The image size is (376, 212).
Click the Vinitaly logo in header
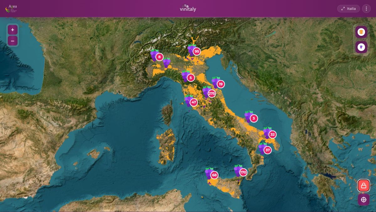point(188,8)
